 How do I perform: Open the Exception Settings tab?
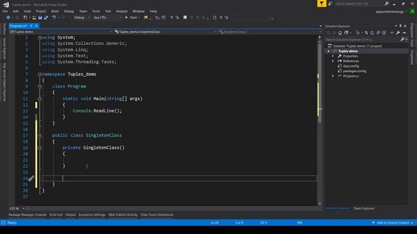coord(92,215)
